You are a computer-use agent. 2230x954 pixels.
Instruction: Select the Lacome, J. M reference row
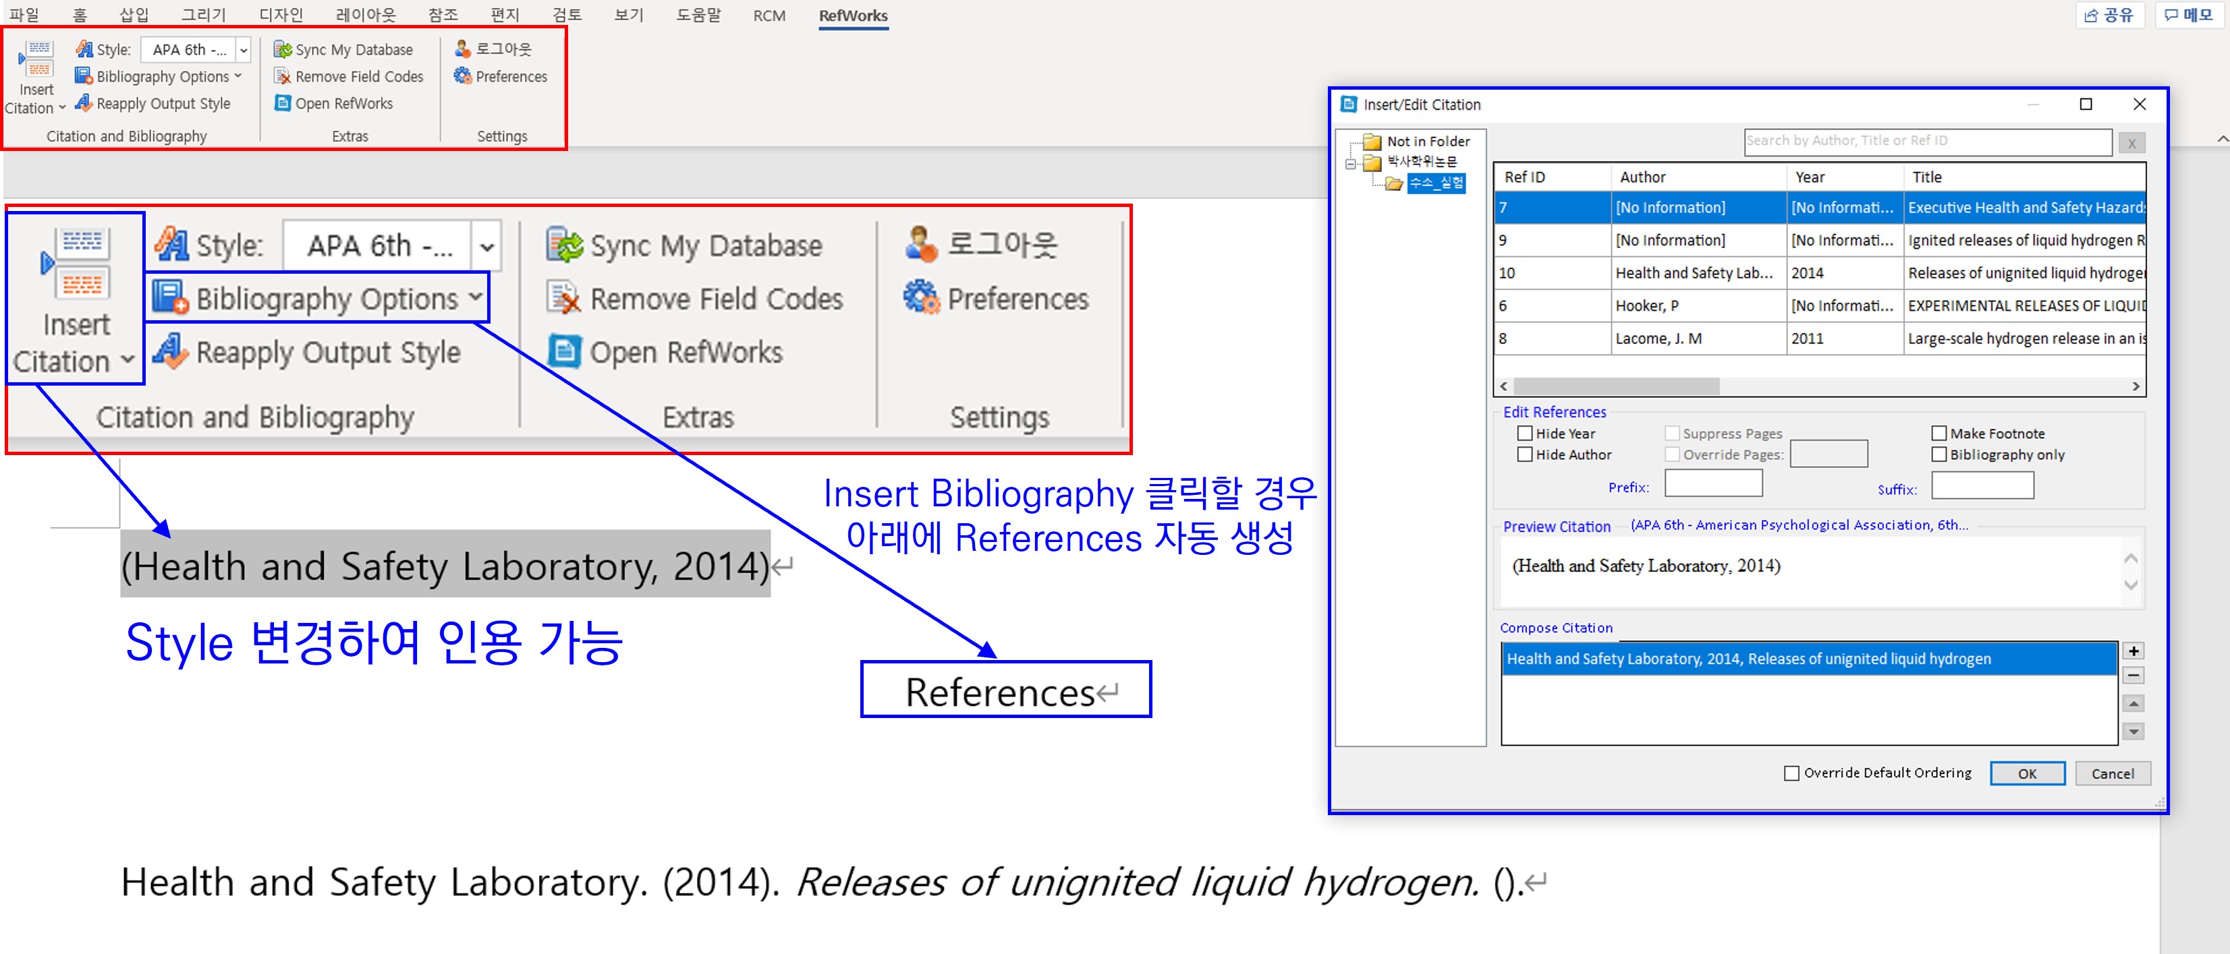coord(1820,338)
